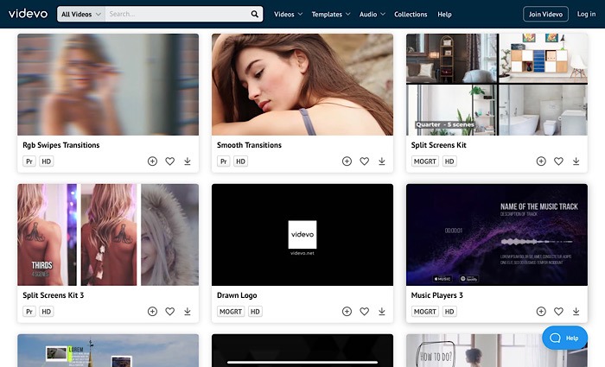Add Smooth Transitions to a collection

pyautogui.click(x=347, y=161)
